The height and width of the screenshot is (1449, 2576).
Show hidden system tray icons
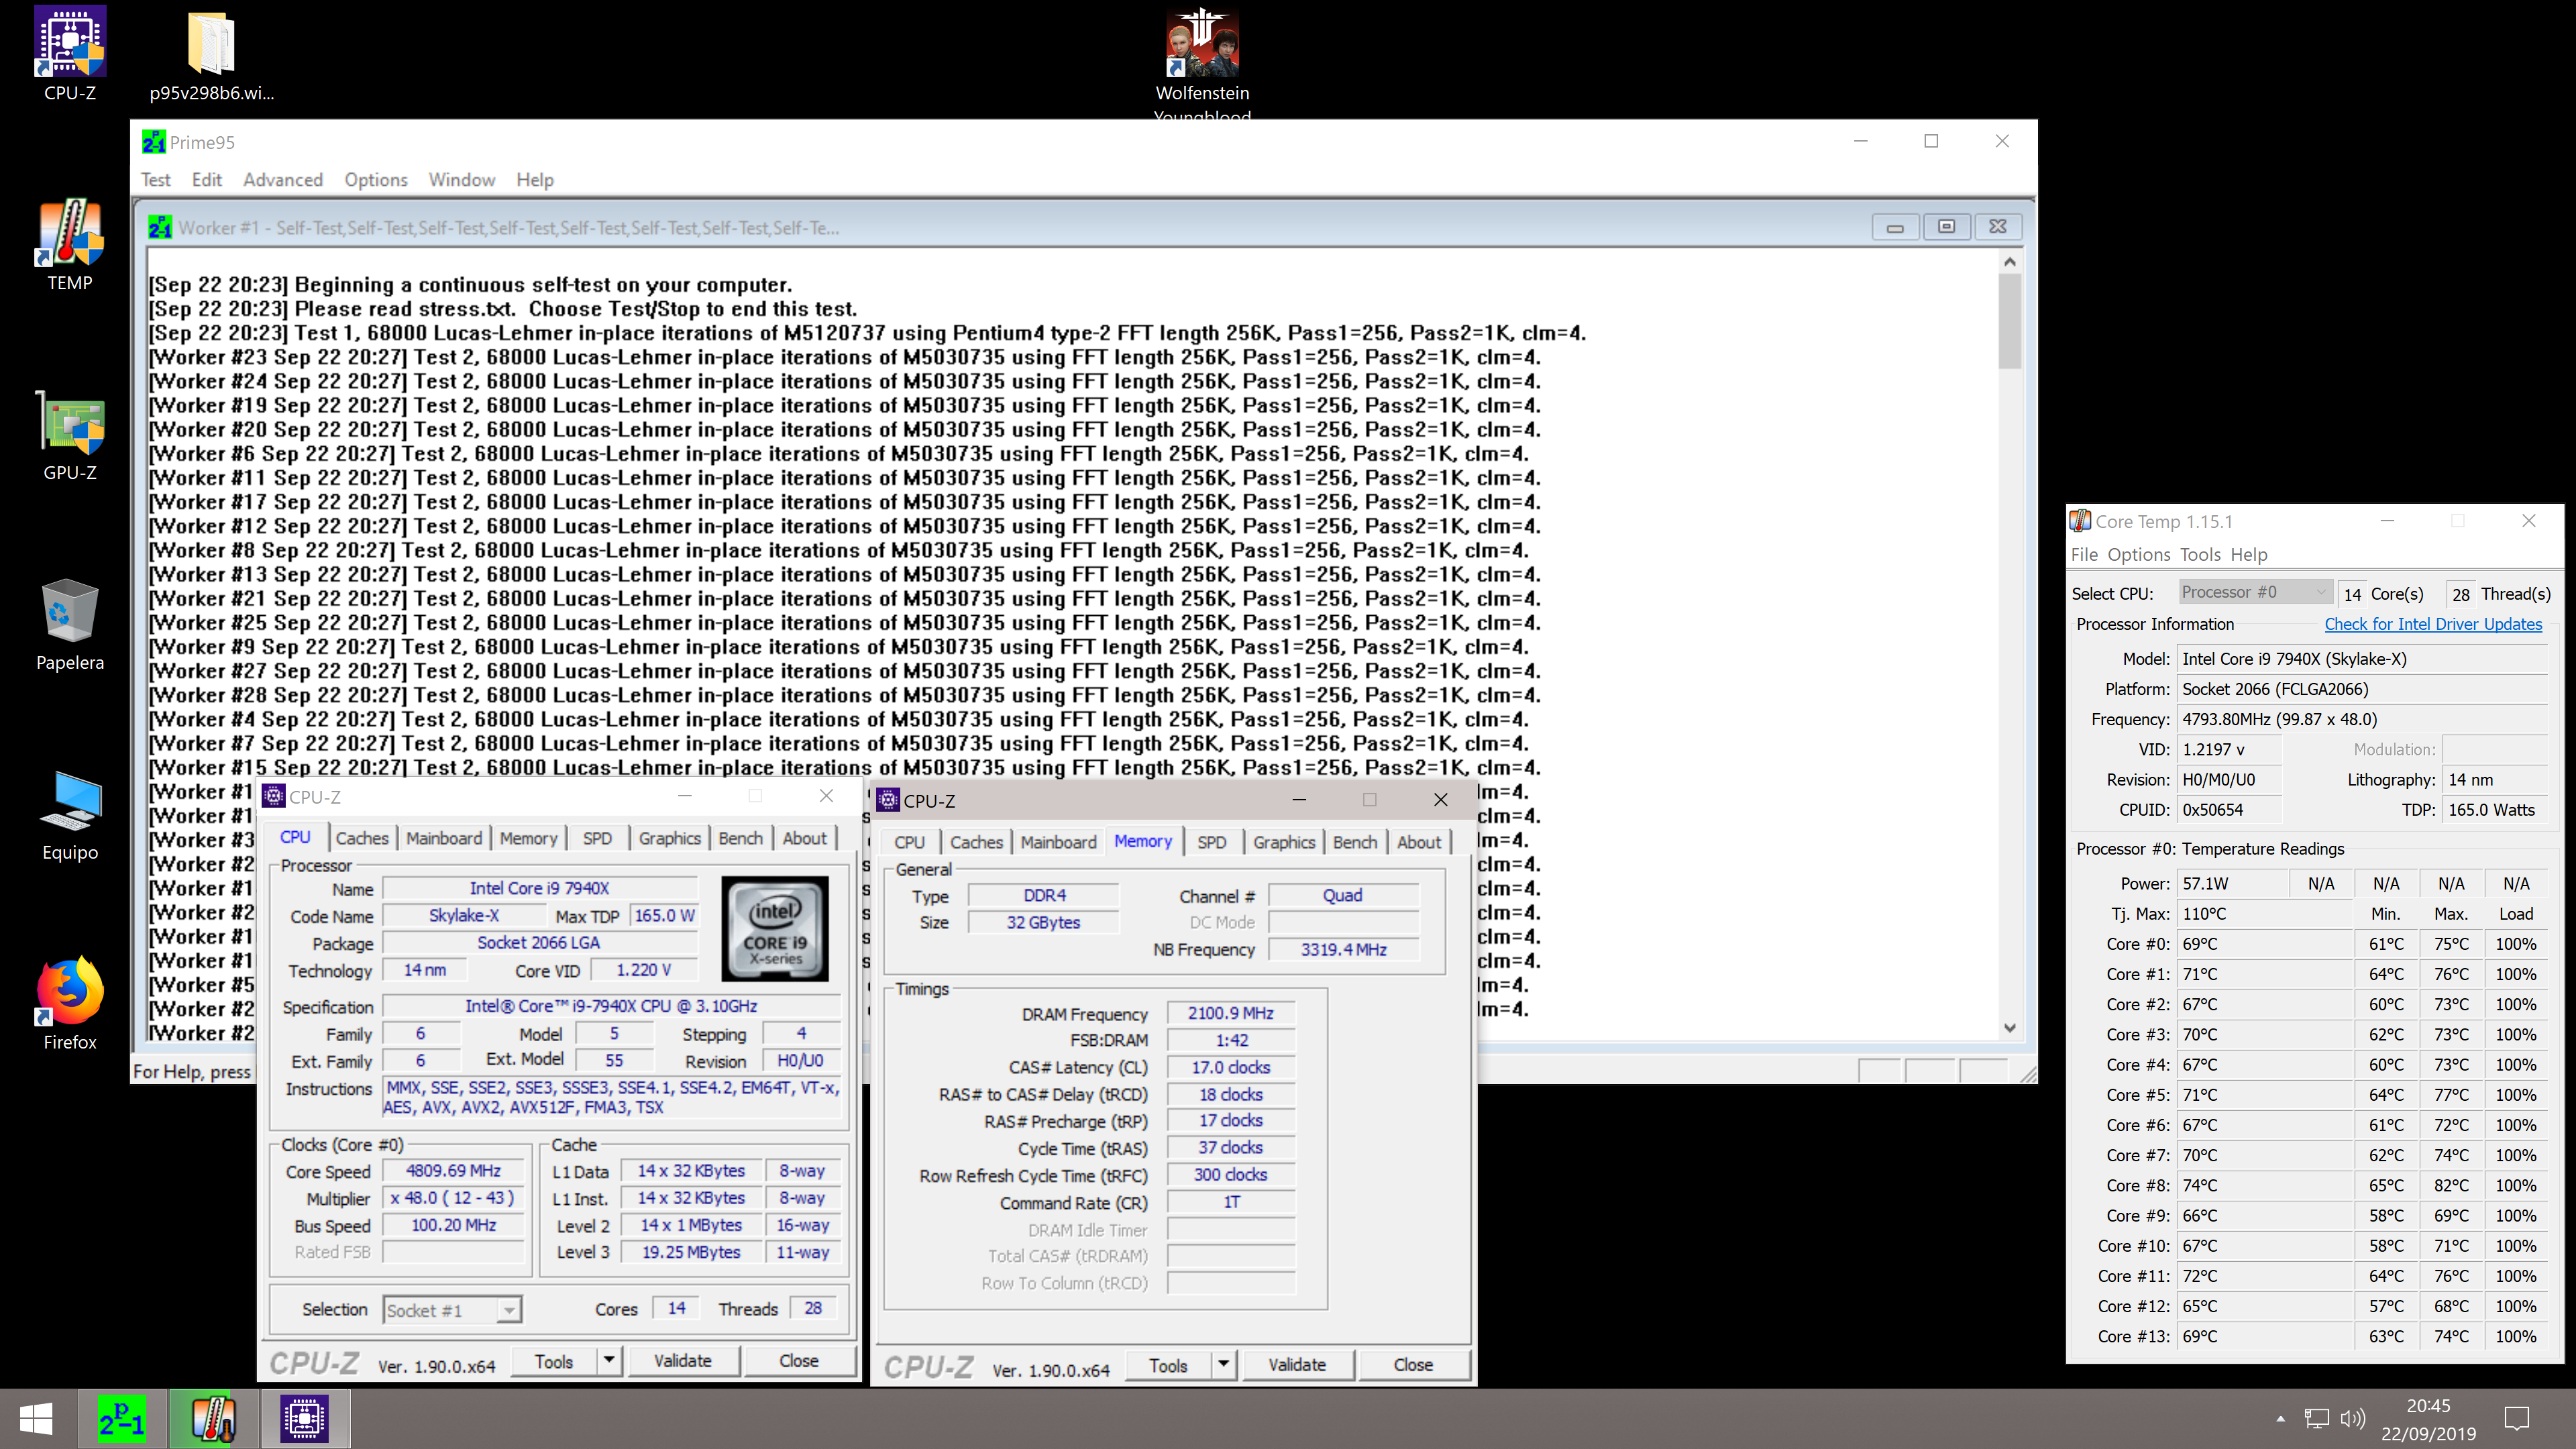[x=2280, y=1419]
